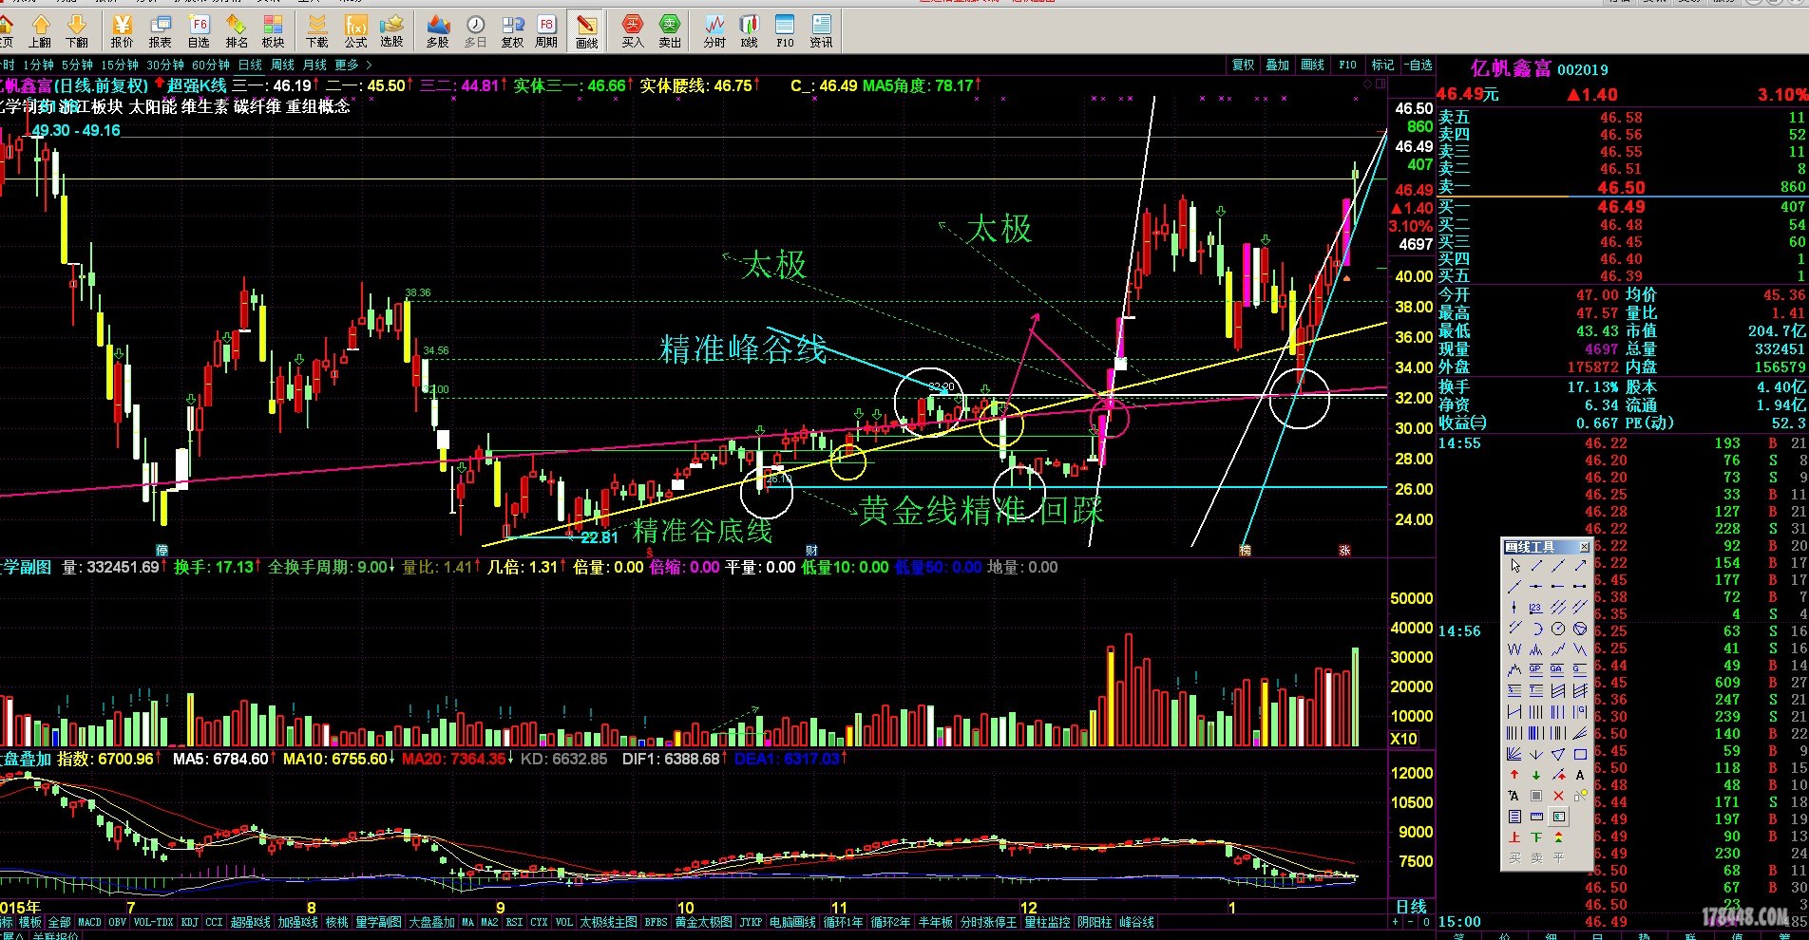Image resolution: width=1809 pixels, height=940 pixels.
Task: Select the 黄金太极图 indicator tab
Action: pyautogui.click(x=703, y=922)
